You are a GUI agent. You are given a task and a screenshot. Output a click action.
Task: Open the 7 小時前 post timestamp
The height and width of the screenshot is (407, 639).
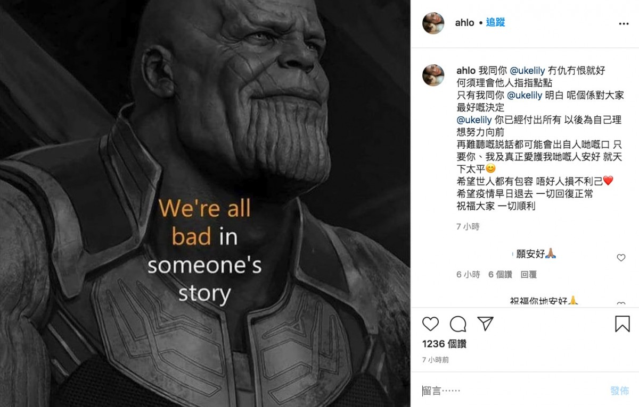click(x=436, y=360)
